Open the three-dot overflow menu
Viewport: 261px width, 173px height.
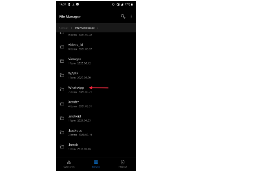click(x=131, y=16)
